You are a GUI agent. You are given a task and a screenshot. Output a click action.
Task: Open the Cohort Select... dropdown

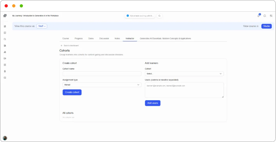pos(184,74)
